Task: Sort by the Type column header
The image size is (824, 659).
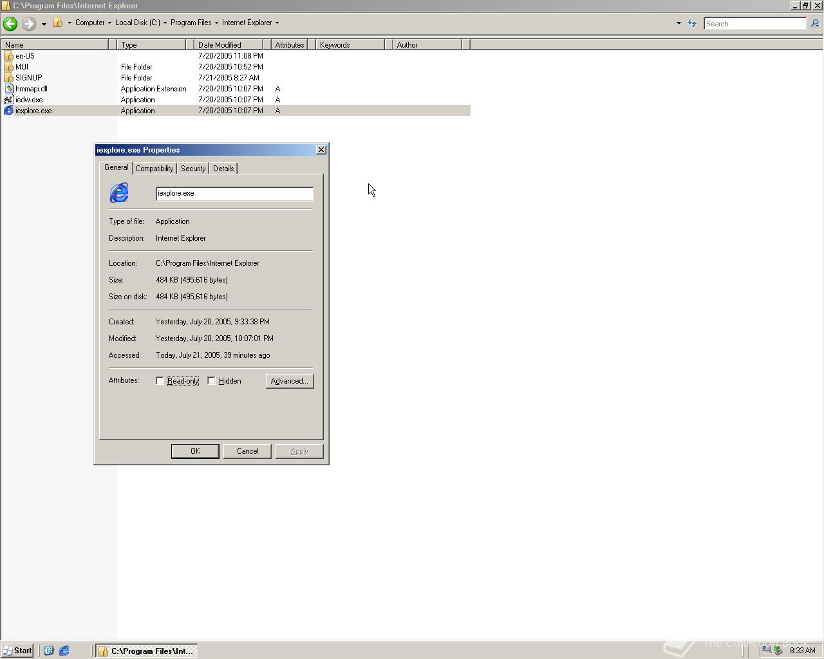Action: point(152,45)
